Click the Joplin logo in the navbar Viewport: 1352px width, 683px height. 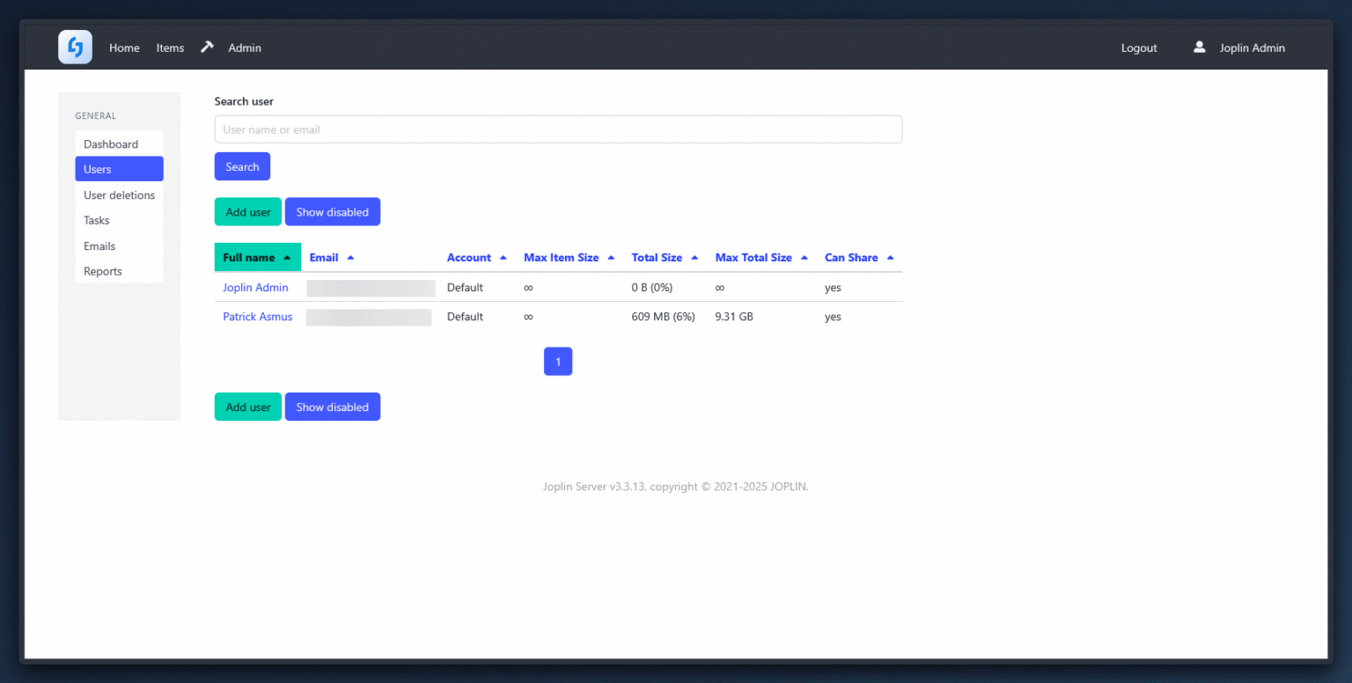[x=75, y=47]
